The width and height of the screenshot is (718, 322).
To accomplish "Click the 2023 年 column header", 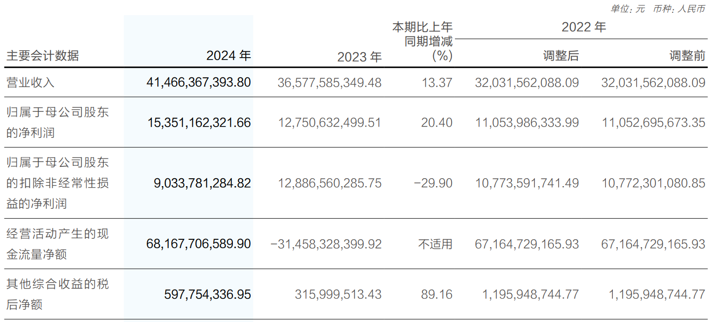I will [359, 57].
